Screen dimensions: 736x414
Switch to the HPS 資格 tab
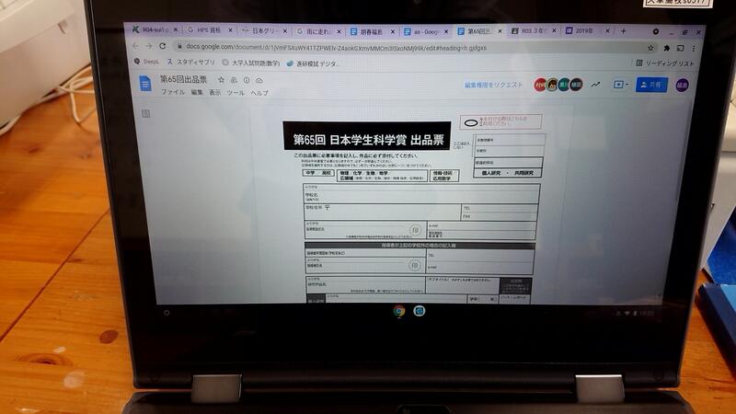207,29
